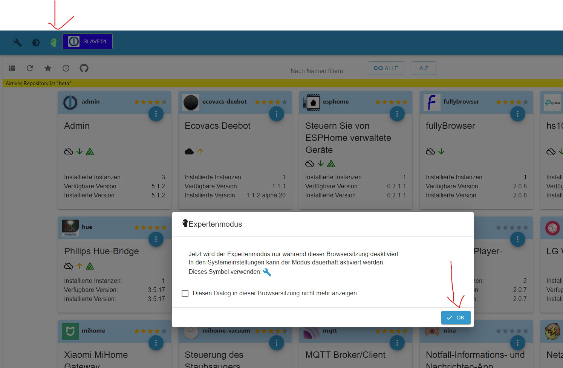563x368 pixels.
Task: Open mihome-vacuum adapter options menu
Action: tap(277, 343)
